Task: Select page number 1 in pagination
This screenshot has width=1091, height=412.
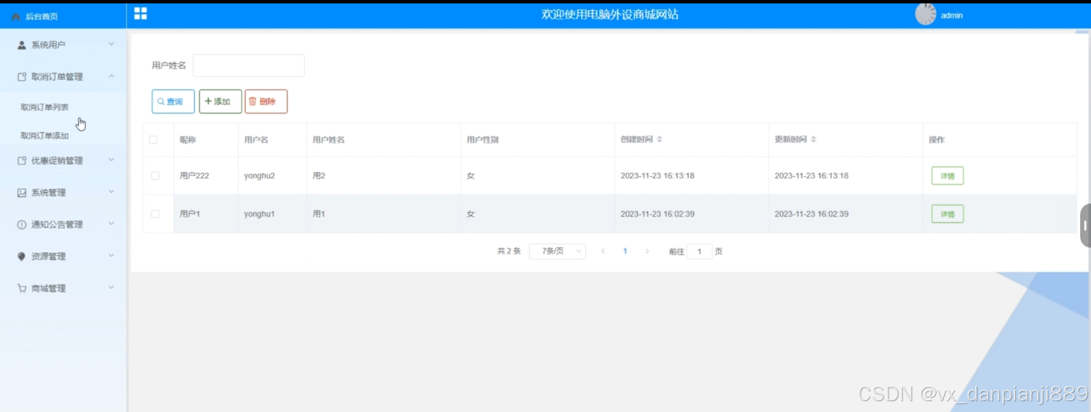Action: 625,251
